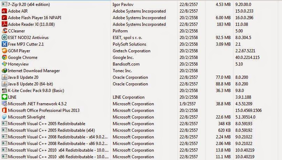
Task: Click the CCleaner icon
Action: click(4, 31)
